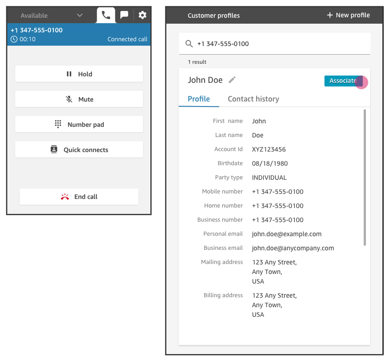
Task: Expand the Available status dropdown chevron
Action: tap(80, 15)
